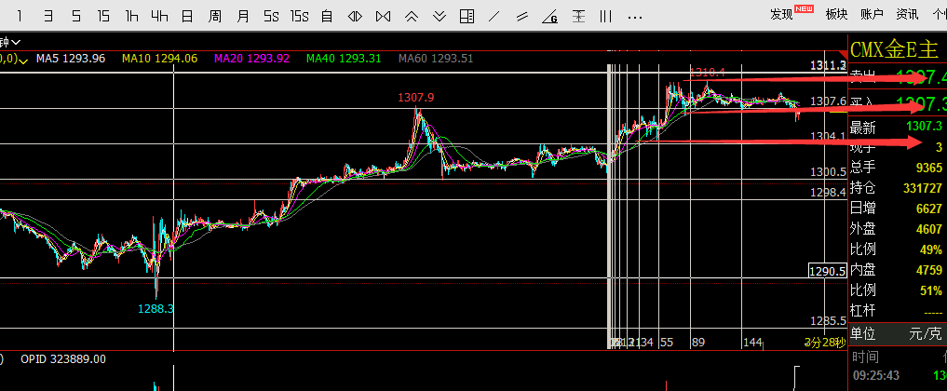This screenshot has height=391, width=947.
Task: Click the horizontal expand arrows icon
Action: click(x=355, y=16)
